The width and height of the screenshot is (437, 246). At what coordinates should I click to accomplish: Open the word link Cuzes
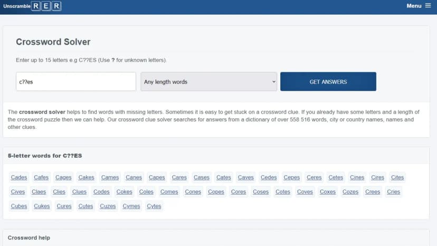coord(108,206)
